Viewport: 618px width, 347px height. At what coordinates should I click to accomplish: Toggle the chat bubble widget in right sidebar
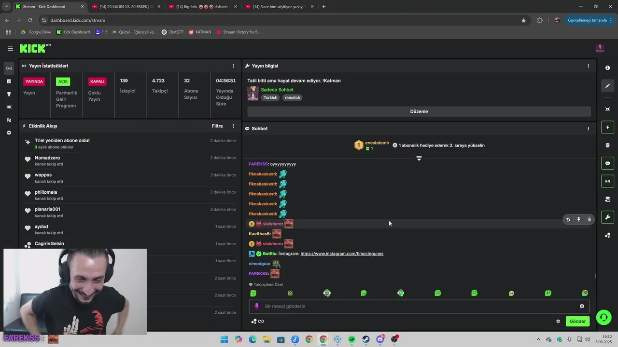pyautogui.click(x=607, y=163)
